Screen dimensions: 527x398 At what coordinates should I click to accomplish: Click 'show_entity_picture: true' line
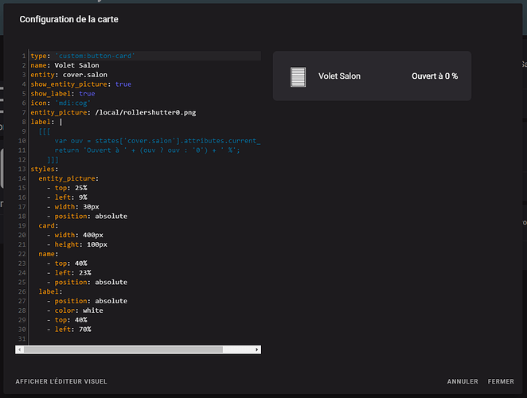click(81, 84)
